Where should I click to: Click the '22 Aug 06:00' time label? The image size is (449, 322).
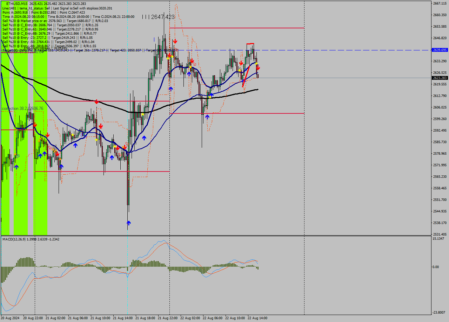[213, 318]
